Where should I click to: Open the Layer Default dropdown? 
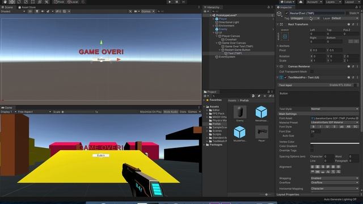(345, 18)
